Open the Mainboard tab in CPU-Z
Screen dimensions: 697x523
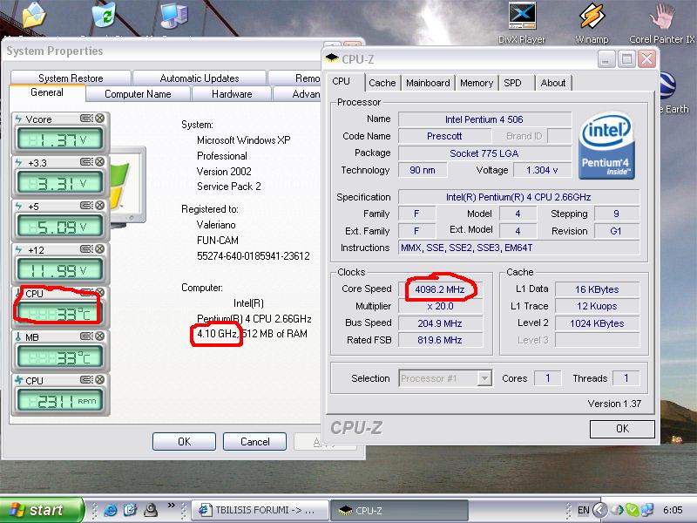(x=428, y=83)
